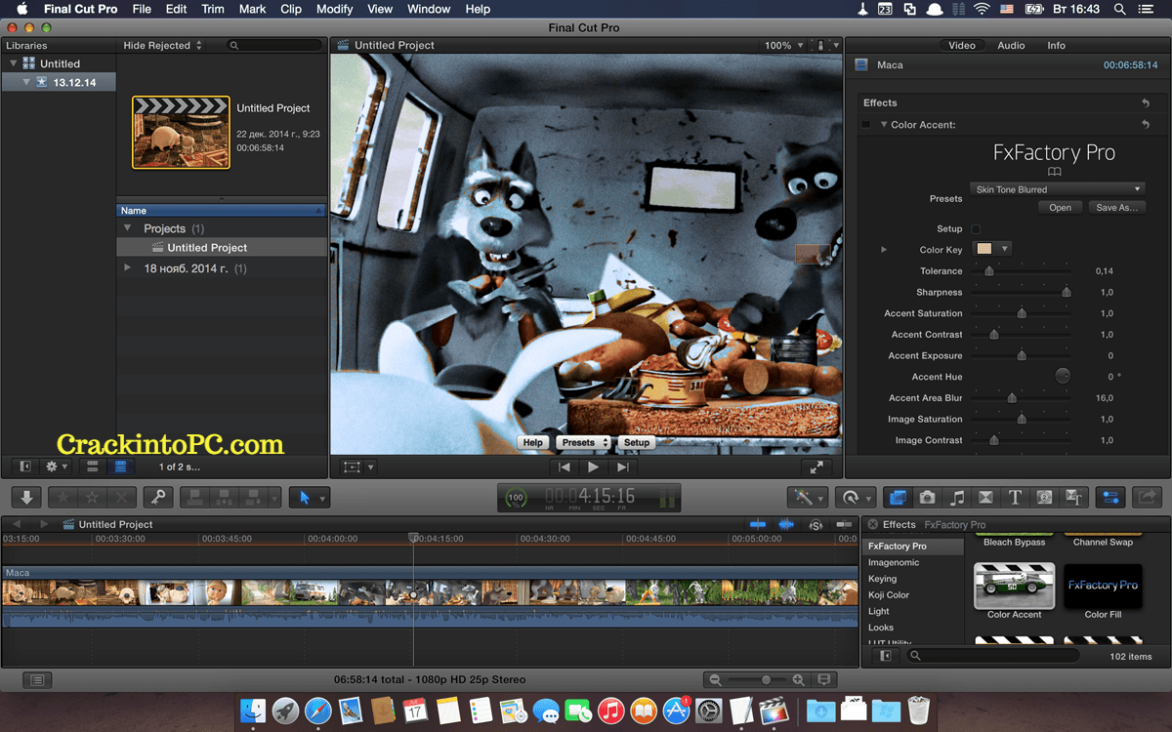1172x732 pixels.
Task: Open the Modify menu
Action: tap(335, 9)
